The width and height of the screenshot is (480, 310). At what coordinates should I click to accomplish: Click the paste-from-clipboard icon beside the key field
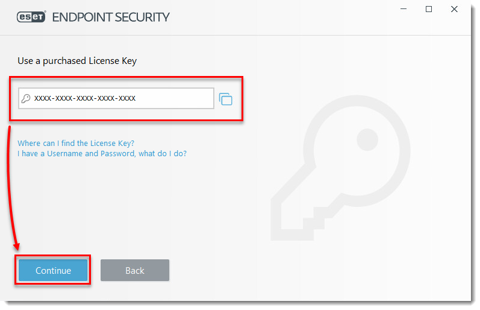click(x=226, y=99)
